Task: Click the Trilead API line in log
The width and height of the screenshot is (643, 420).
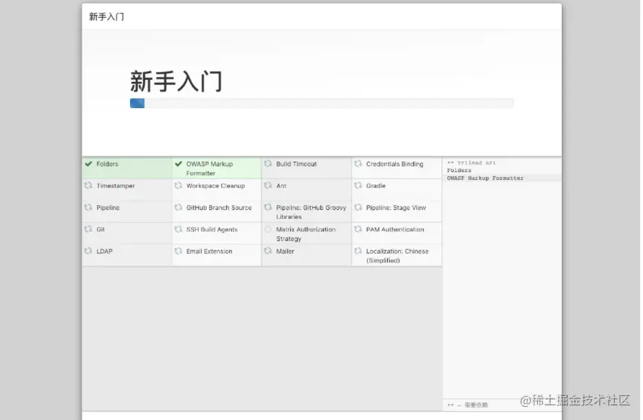Action: pos(471,163)
